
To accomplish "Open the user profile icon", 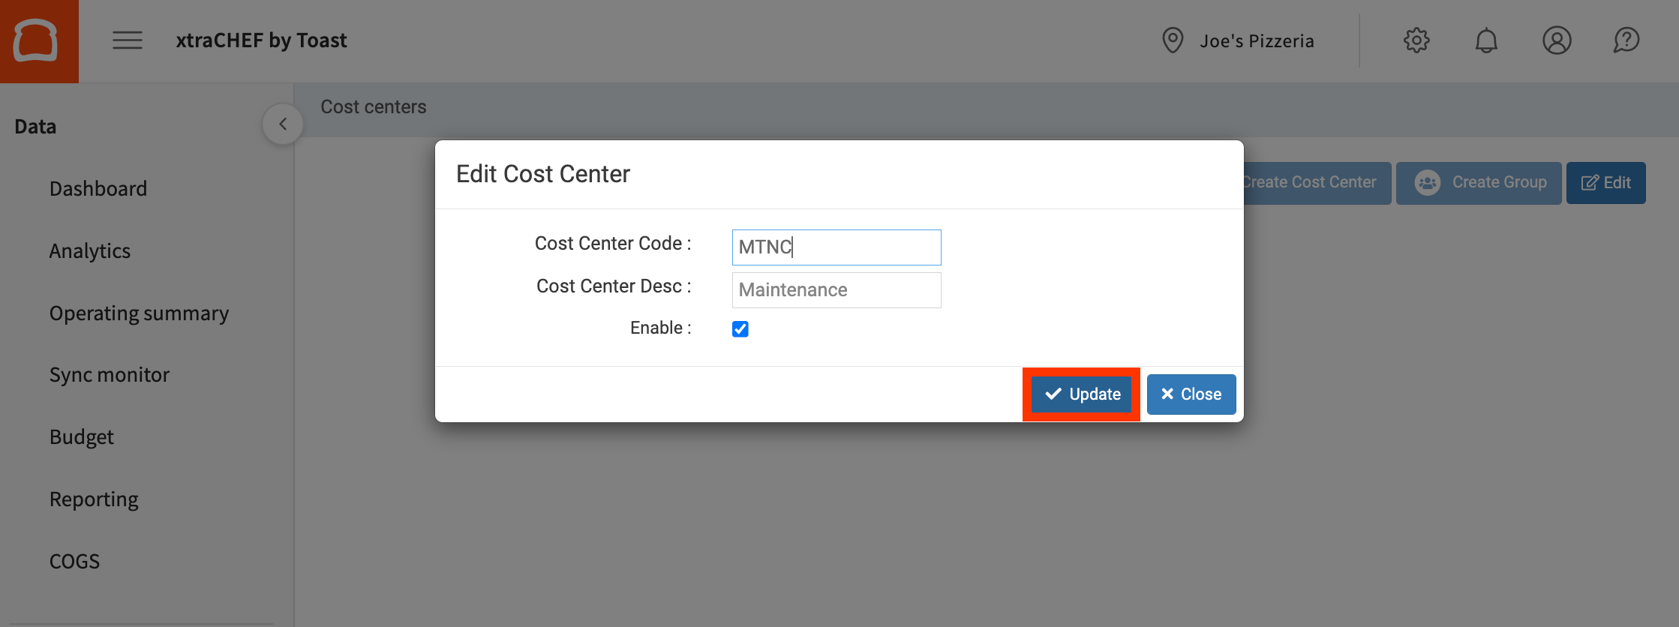I will point(1557,40).
